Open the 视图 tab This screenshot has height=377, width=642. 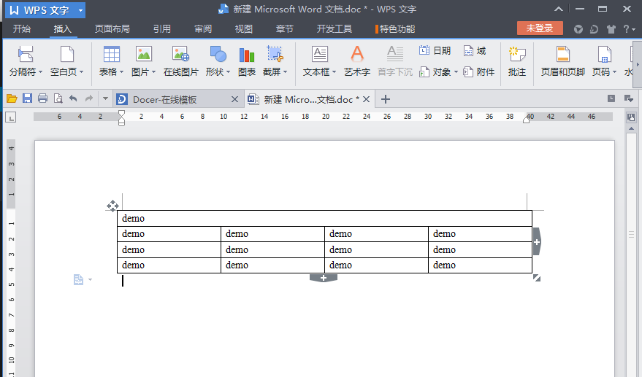[244, 29]
